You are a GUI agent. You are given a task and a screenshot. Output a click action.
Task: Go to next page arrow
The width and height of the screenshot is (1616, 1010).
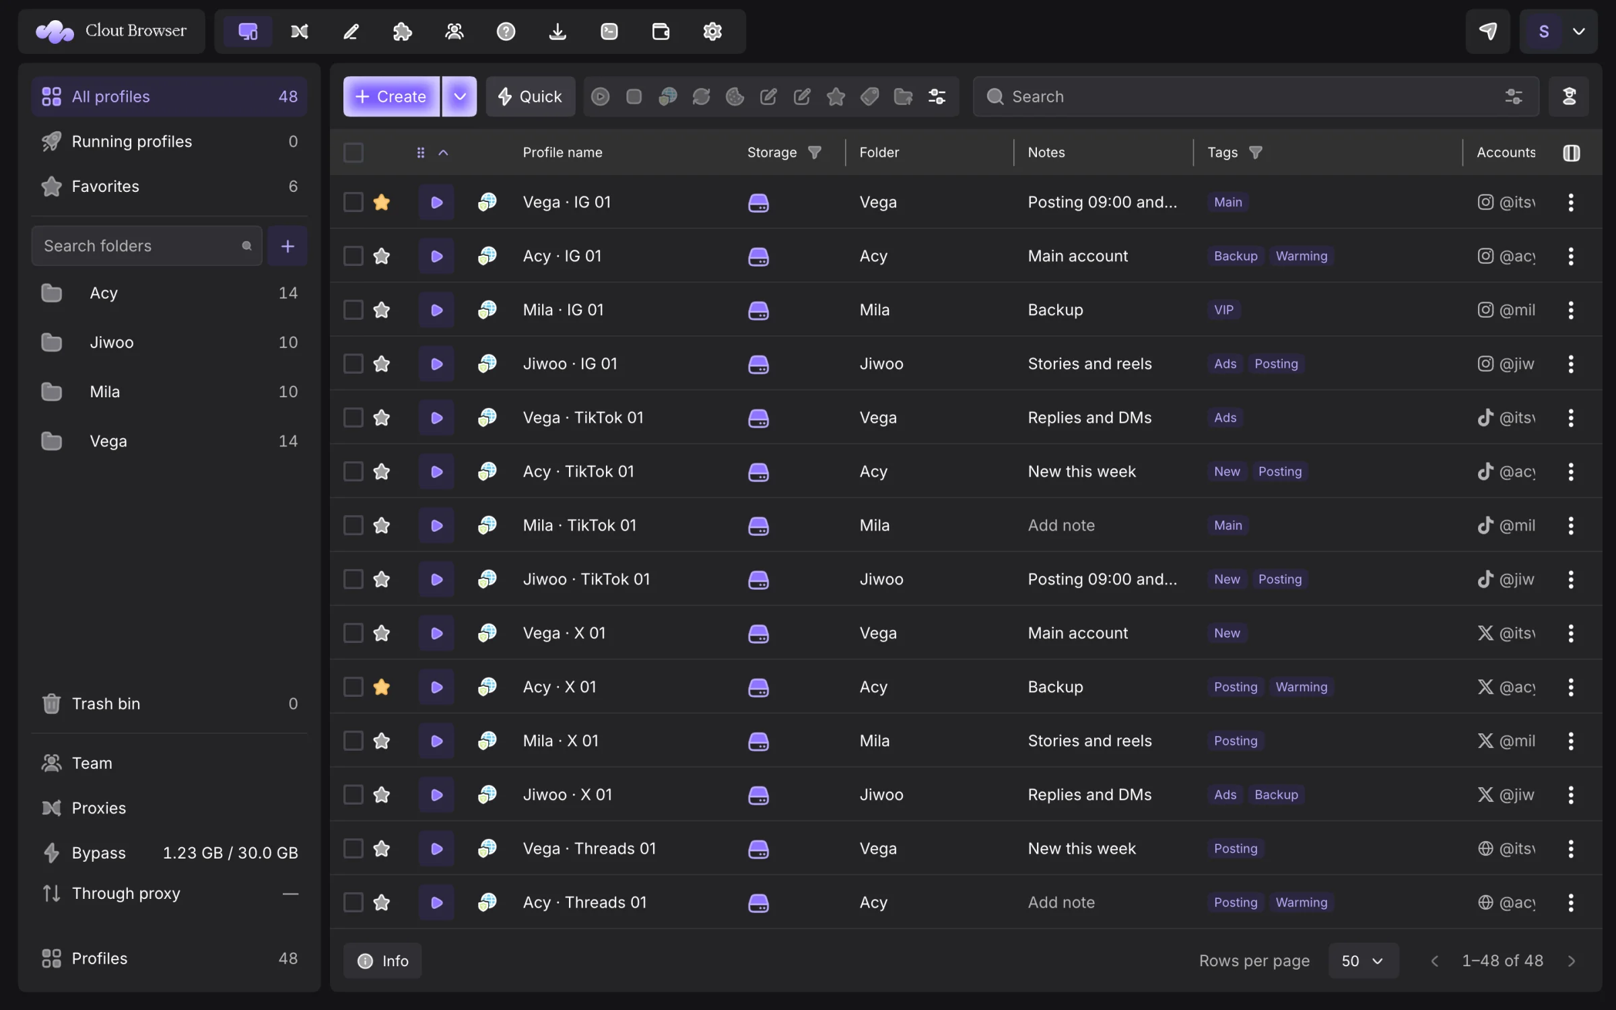[x=1572, y=961]
